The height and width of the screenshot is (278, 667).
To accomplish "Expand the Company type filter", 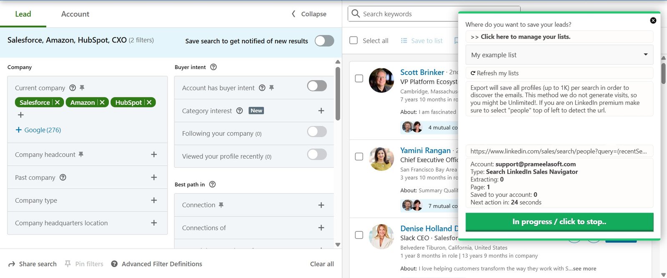I will click(x=154, y=200).
